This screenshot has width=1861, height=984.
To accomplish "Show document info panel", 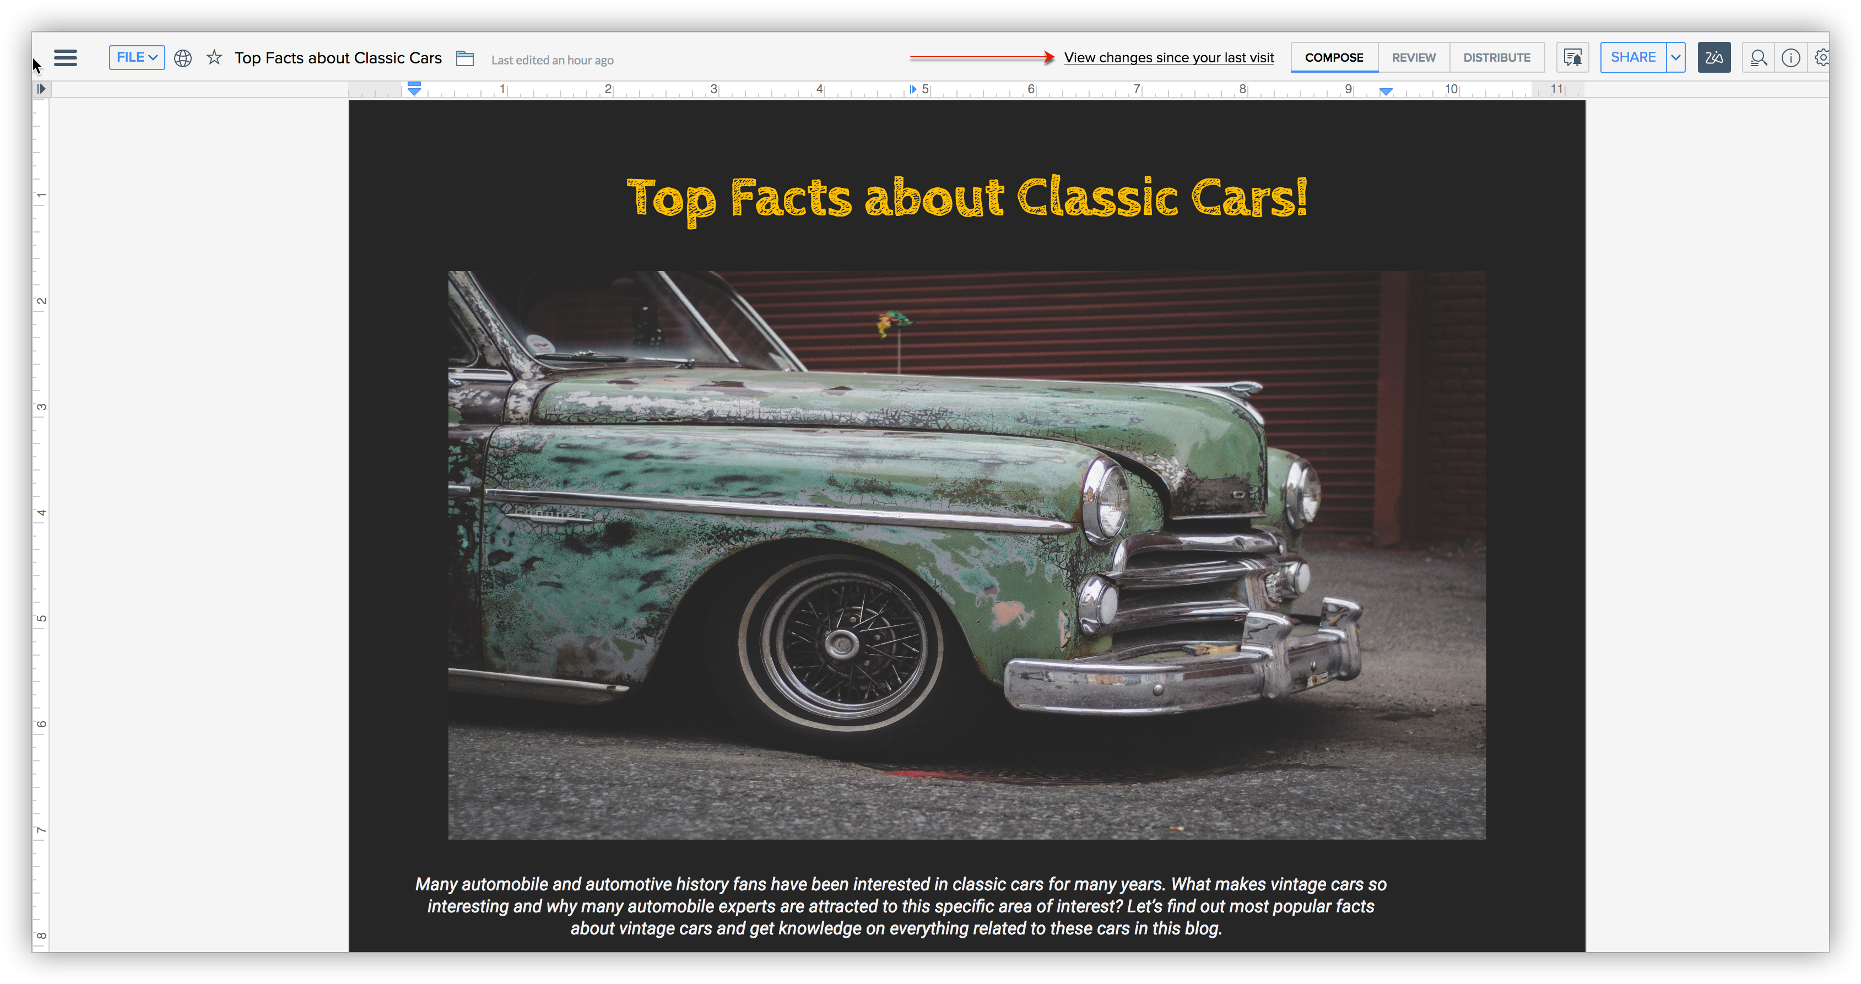I will 1790,58.
